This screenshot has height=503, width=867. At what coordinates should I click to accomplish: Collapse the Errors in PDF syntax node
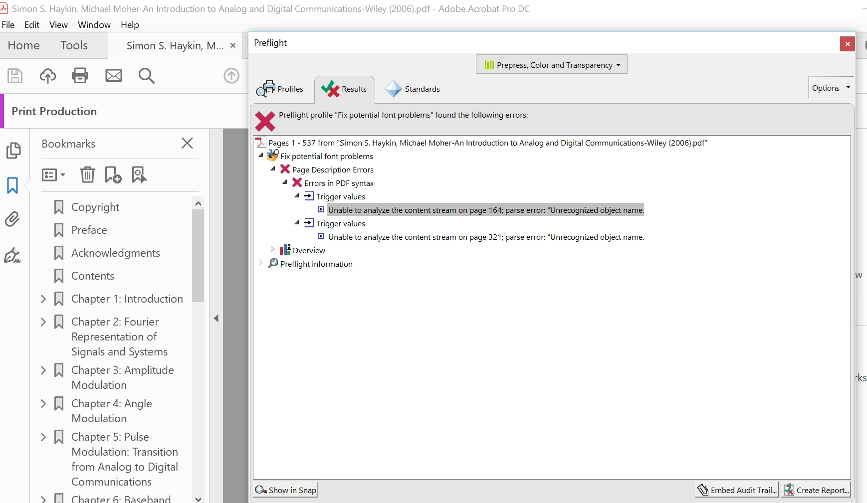pos(285,182)
